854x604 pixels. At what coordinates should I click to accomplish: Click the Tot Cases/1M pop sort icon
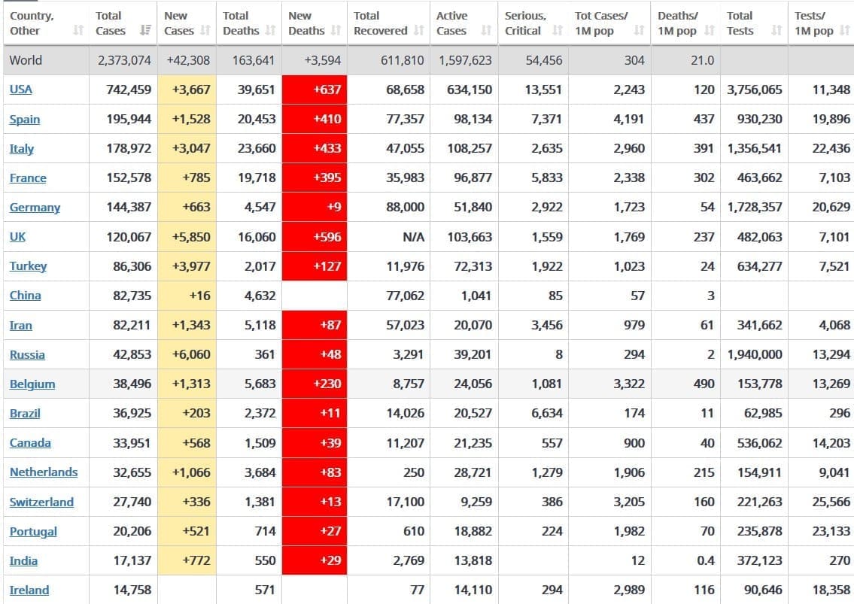tap(639, 31)
